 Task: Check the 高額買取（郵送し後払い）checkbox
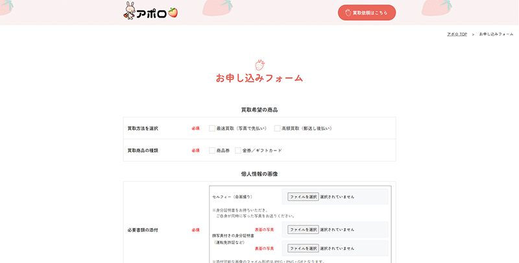[277, 129]
